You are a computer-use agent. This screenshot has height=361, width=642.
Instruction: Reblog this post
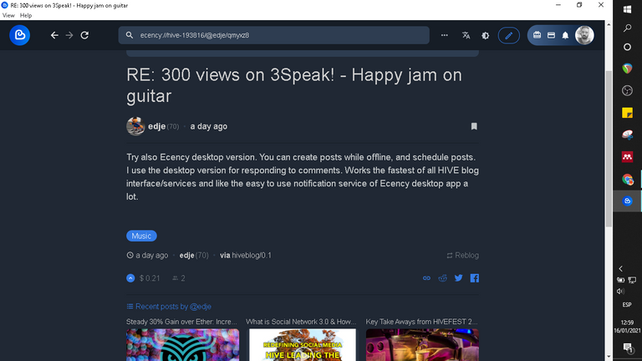(x=462, y=256)
